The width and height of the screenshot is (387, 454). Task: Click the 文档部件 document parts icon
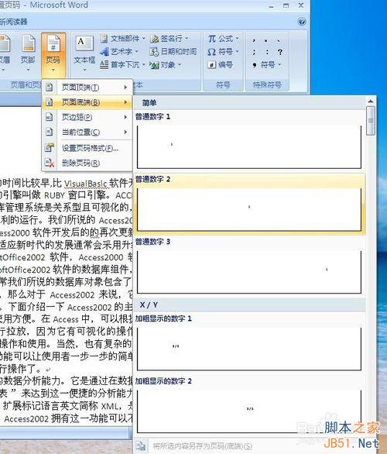104,38
